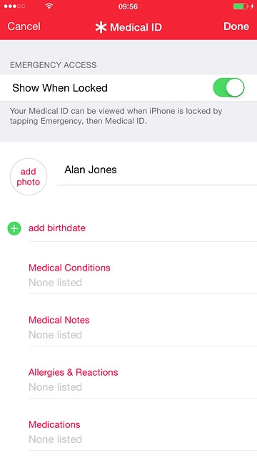Tap Done to save the Medical ID
The image size is (257, 458).
[x=236, y=26]
